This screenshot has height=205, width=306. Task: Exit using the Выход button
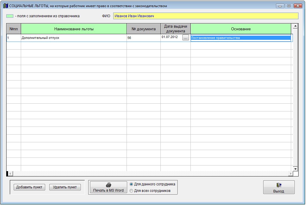[x=279, y=187]
